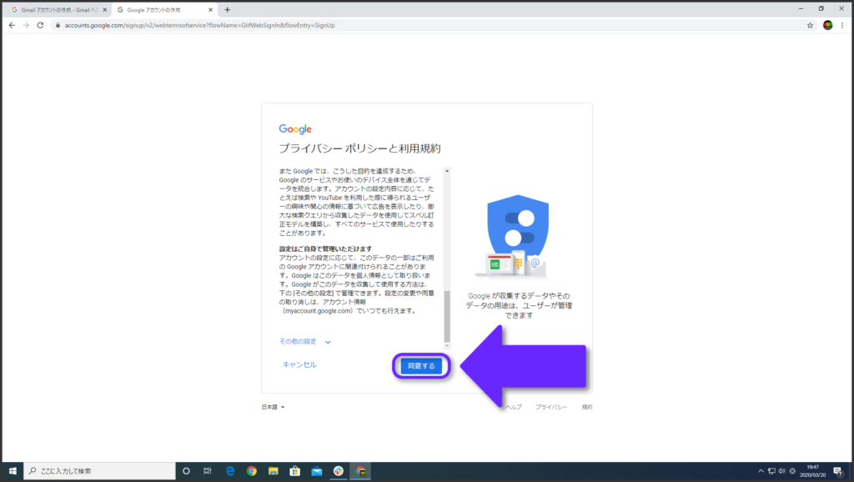
Task: Reload the current page
Action: point(40,25)
